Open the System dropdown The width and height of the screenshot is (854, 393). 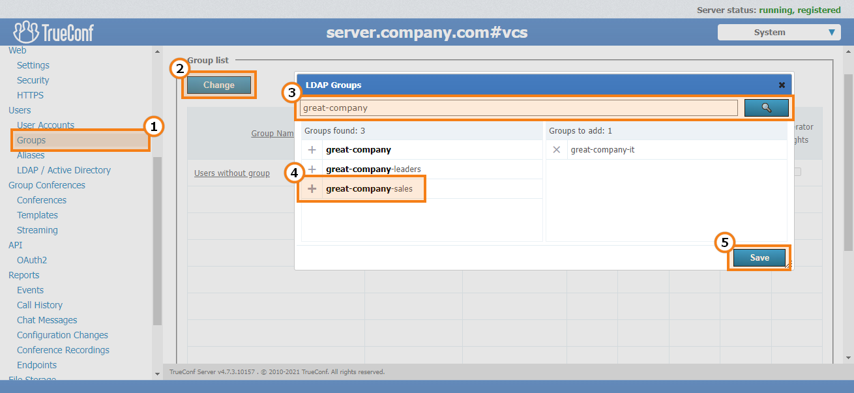pyautogui.click(x=778, y=31)
